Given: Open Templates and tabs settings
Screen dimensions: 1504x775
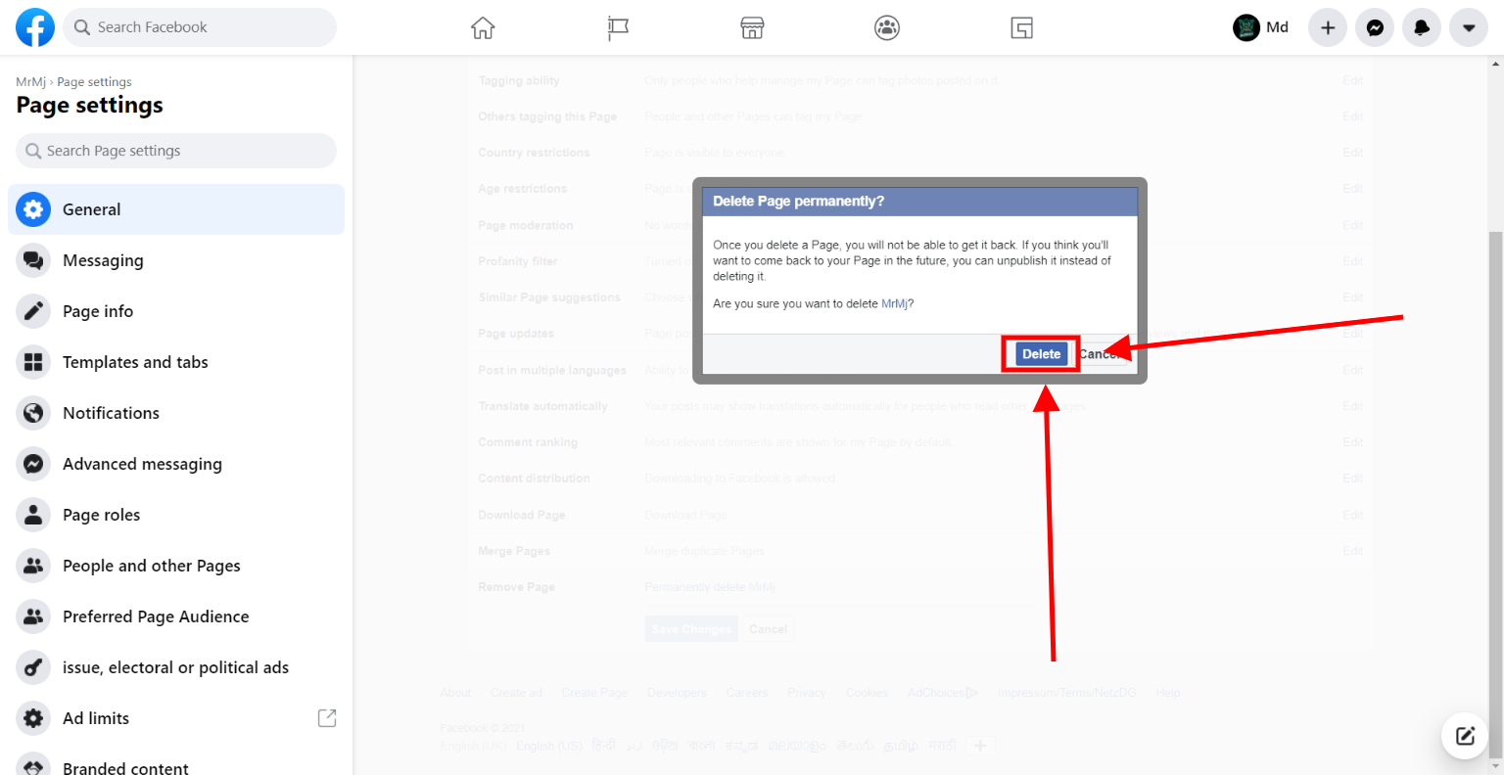Looking at the screenshot, I should pos(176,362).
